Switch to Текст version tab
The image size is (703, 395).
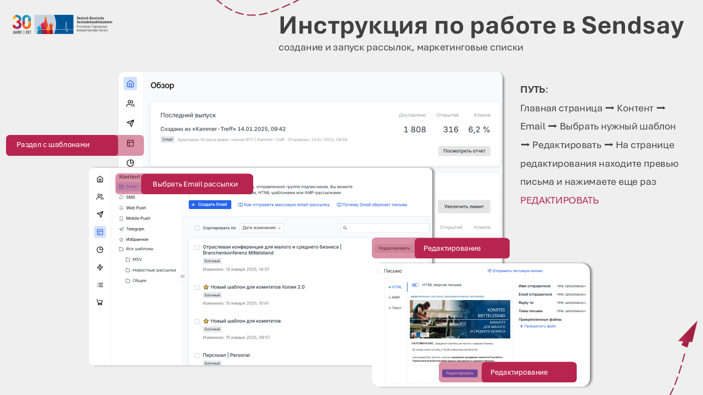click(x=395, y=308)
